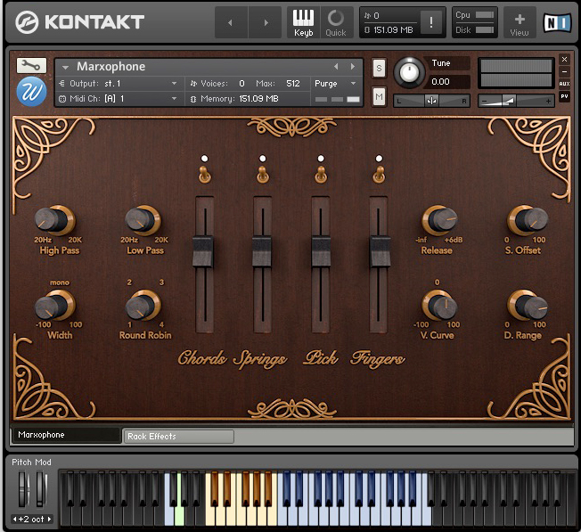581x532 pixels.
Task: Click the Quick-load icon in the header
Action: (x=335, y=22)
